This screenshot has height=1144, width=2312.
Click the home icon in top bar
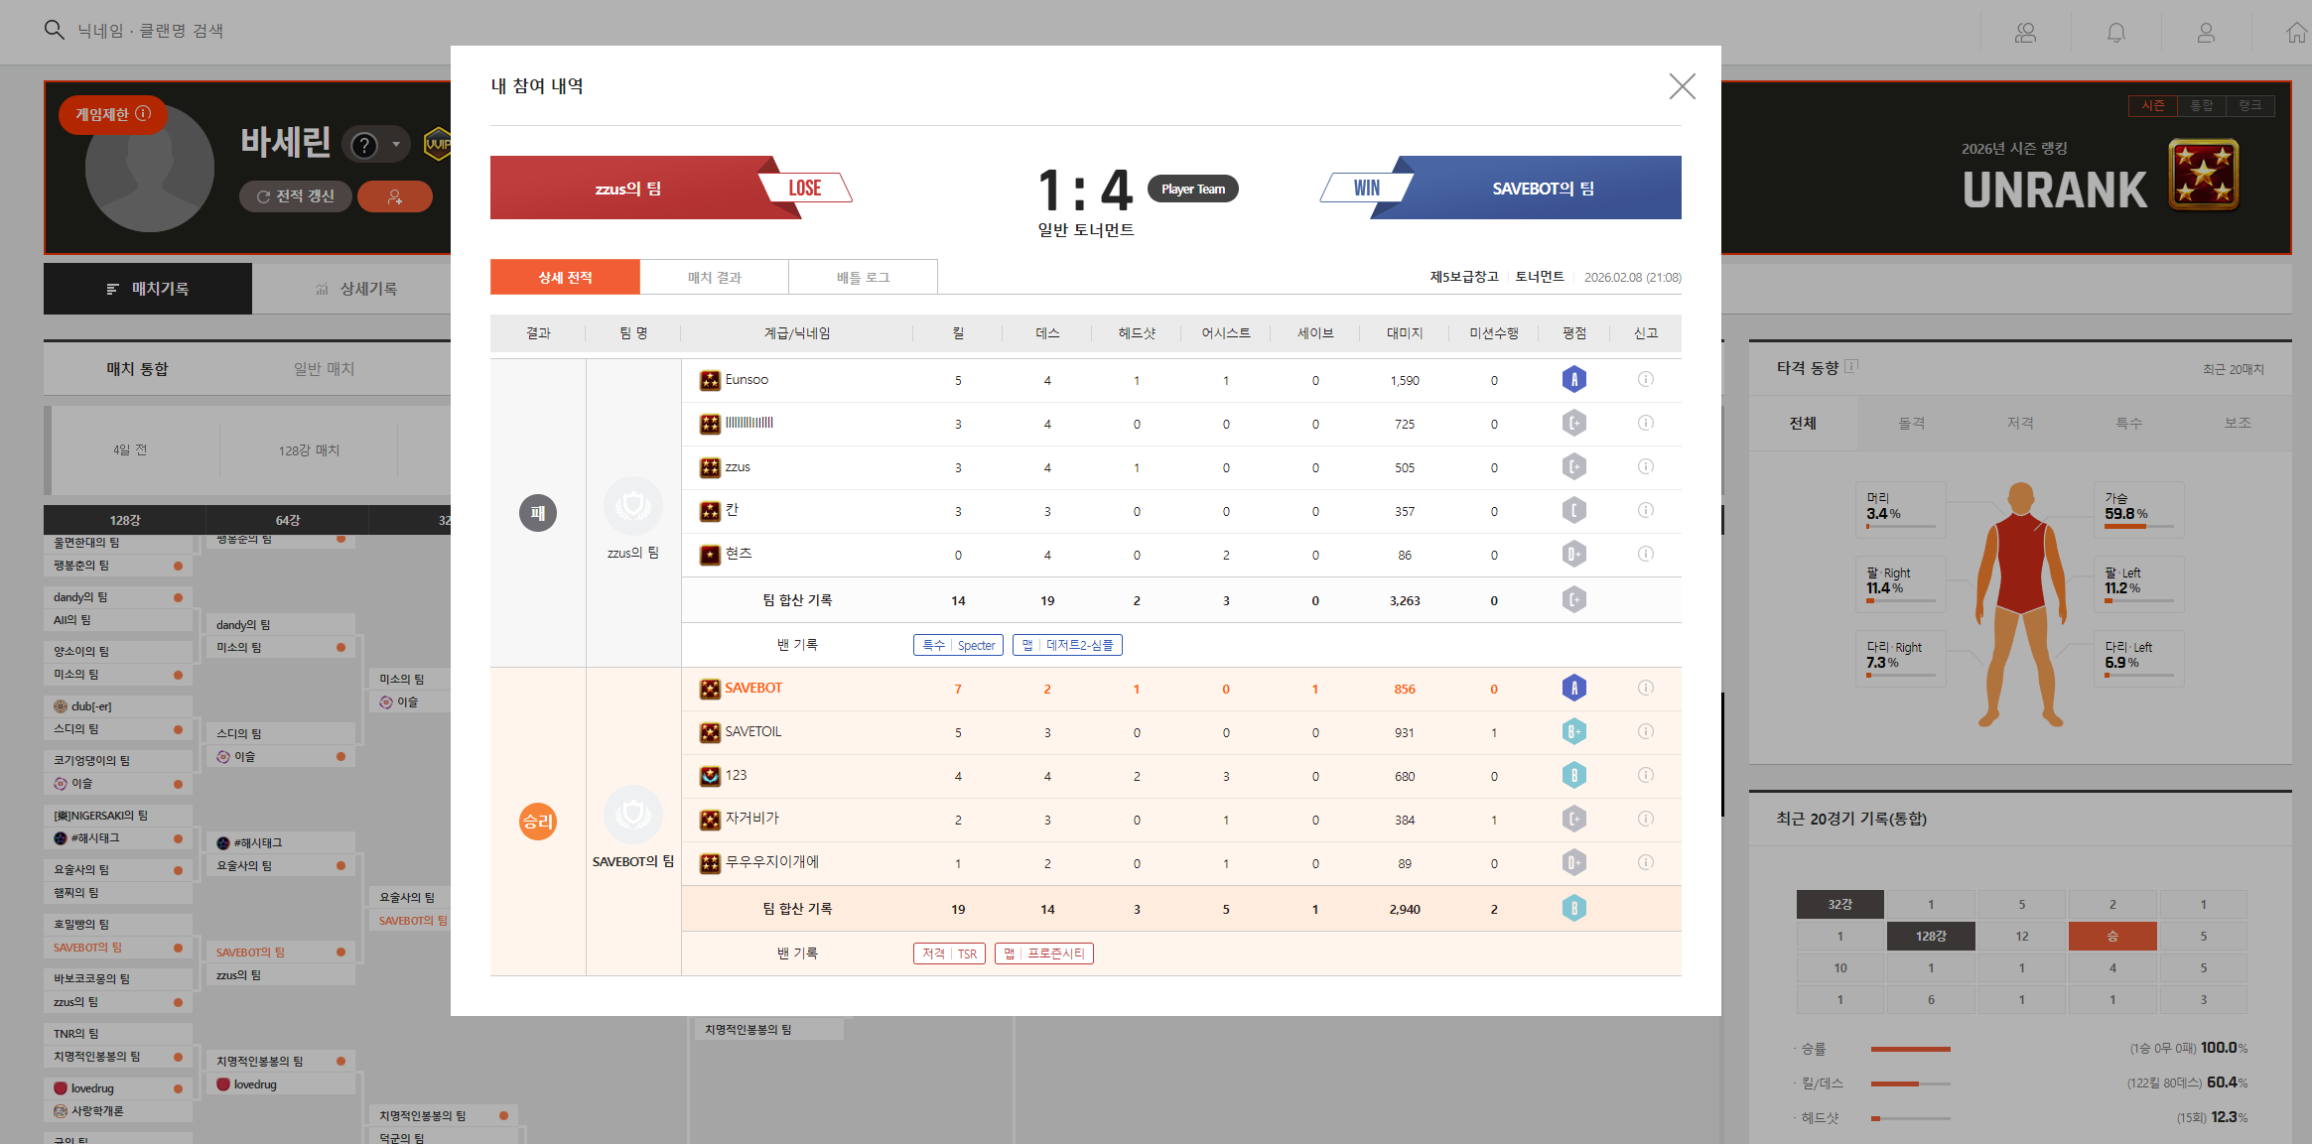(x=2295, y=33)
